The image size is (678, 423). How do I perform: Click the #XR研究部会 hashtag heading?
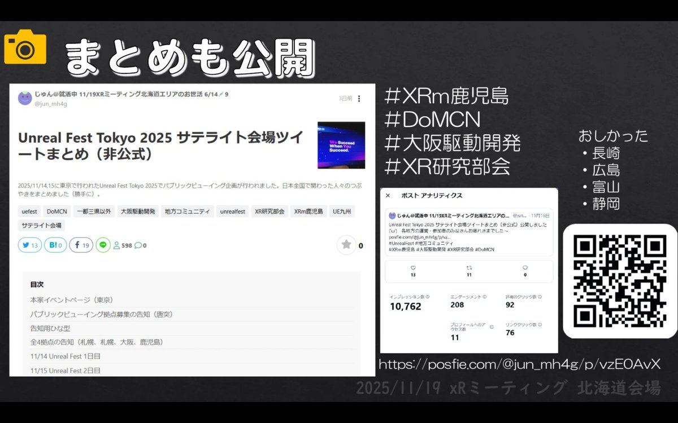[447, 167]
